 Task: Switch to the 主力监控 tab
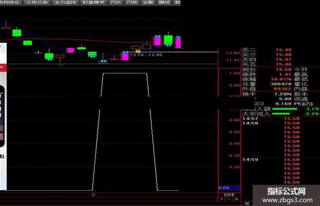click(65, 2)
